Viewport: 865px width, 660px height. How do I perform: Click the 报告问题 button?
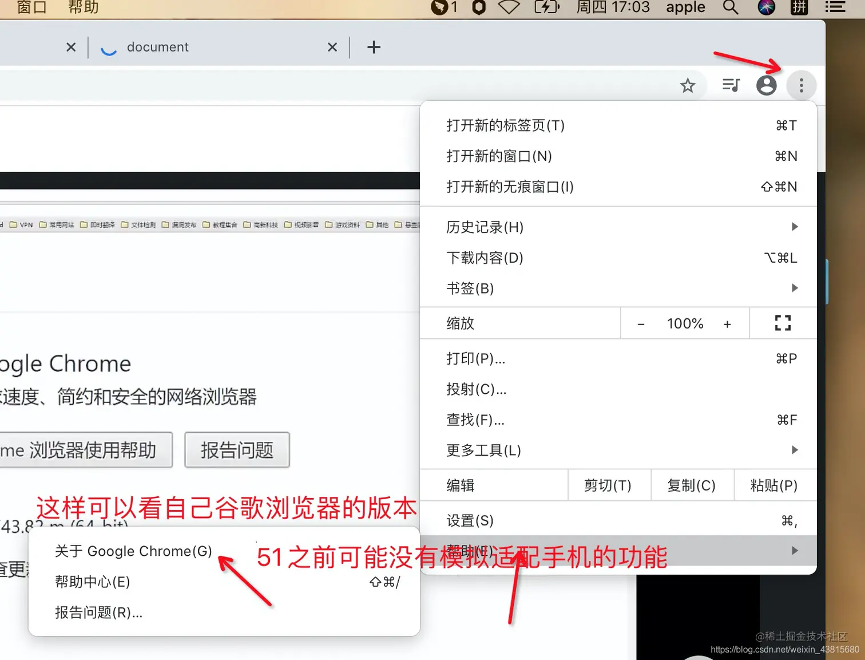pos(237,450)
